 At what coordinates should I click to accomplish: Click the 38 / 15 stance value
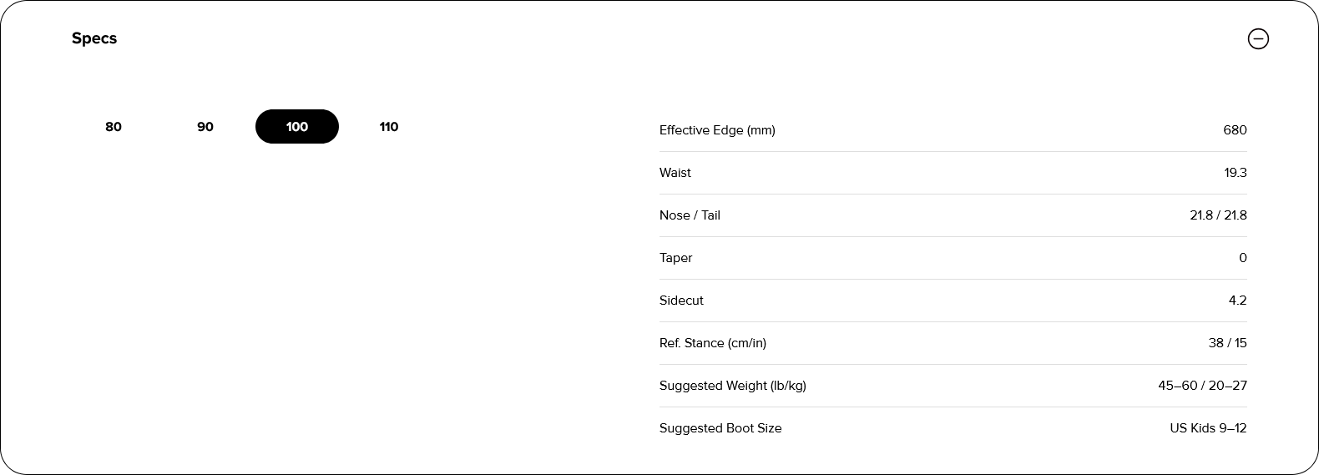pyautogui.click(x=1227, y=343)
